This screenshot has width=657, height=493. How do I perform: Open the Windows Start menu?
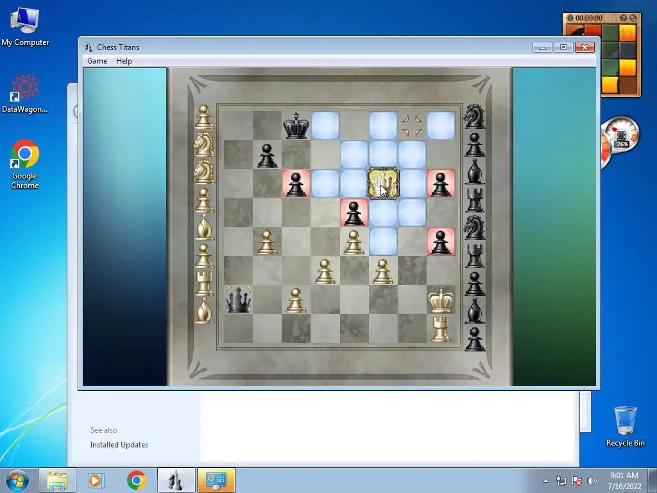pos(17,480)
